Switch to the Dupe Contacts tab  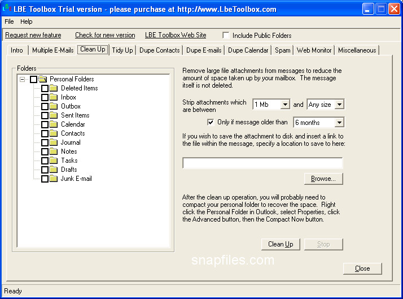click(159, 50)
